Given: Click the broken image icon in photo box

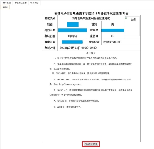Looking at the screenshot, I should tap(126, 18).
